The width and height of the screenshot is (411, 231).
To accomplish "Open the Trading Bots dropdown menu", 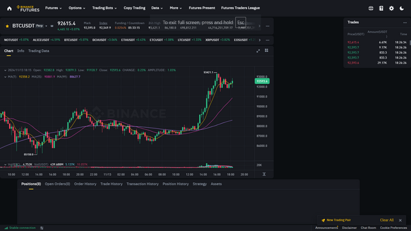I will (x=104, y=8).
